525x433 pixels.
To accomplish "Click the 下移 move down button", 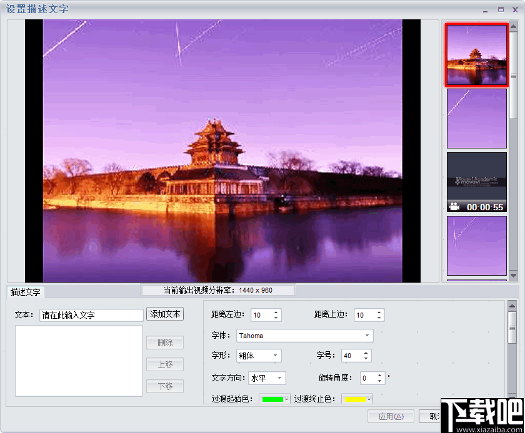I will tap(164, 386).
